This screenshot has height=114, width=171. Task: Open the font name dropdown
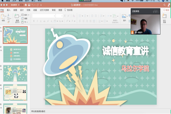click(x=44, y=16)
